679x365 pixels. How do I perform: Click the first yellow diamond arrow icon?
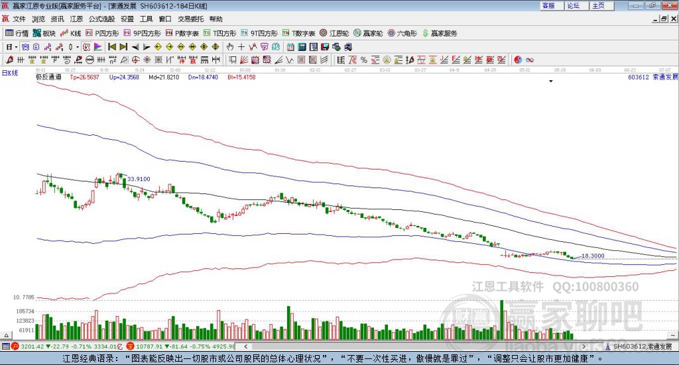click(158, 47)
